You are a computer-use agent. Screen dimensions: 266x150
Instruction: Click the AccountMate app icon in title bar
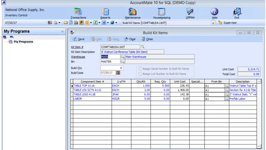(x=4, y=3)
